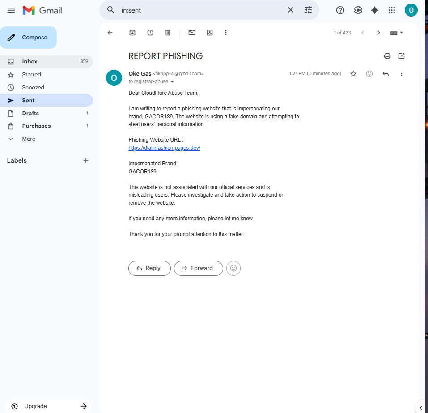Click the Forward button

(x=199, y=269)
